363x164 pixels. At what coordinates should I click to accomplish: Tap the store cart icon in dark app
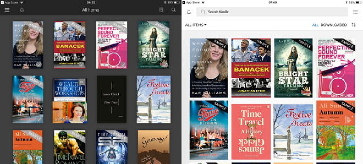point(161,10)
